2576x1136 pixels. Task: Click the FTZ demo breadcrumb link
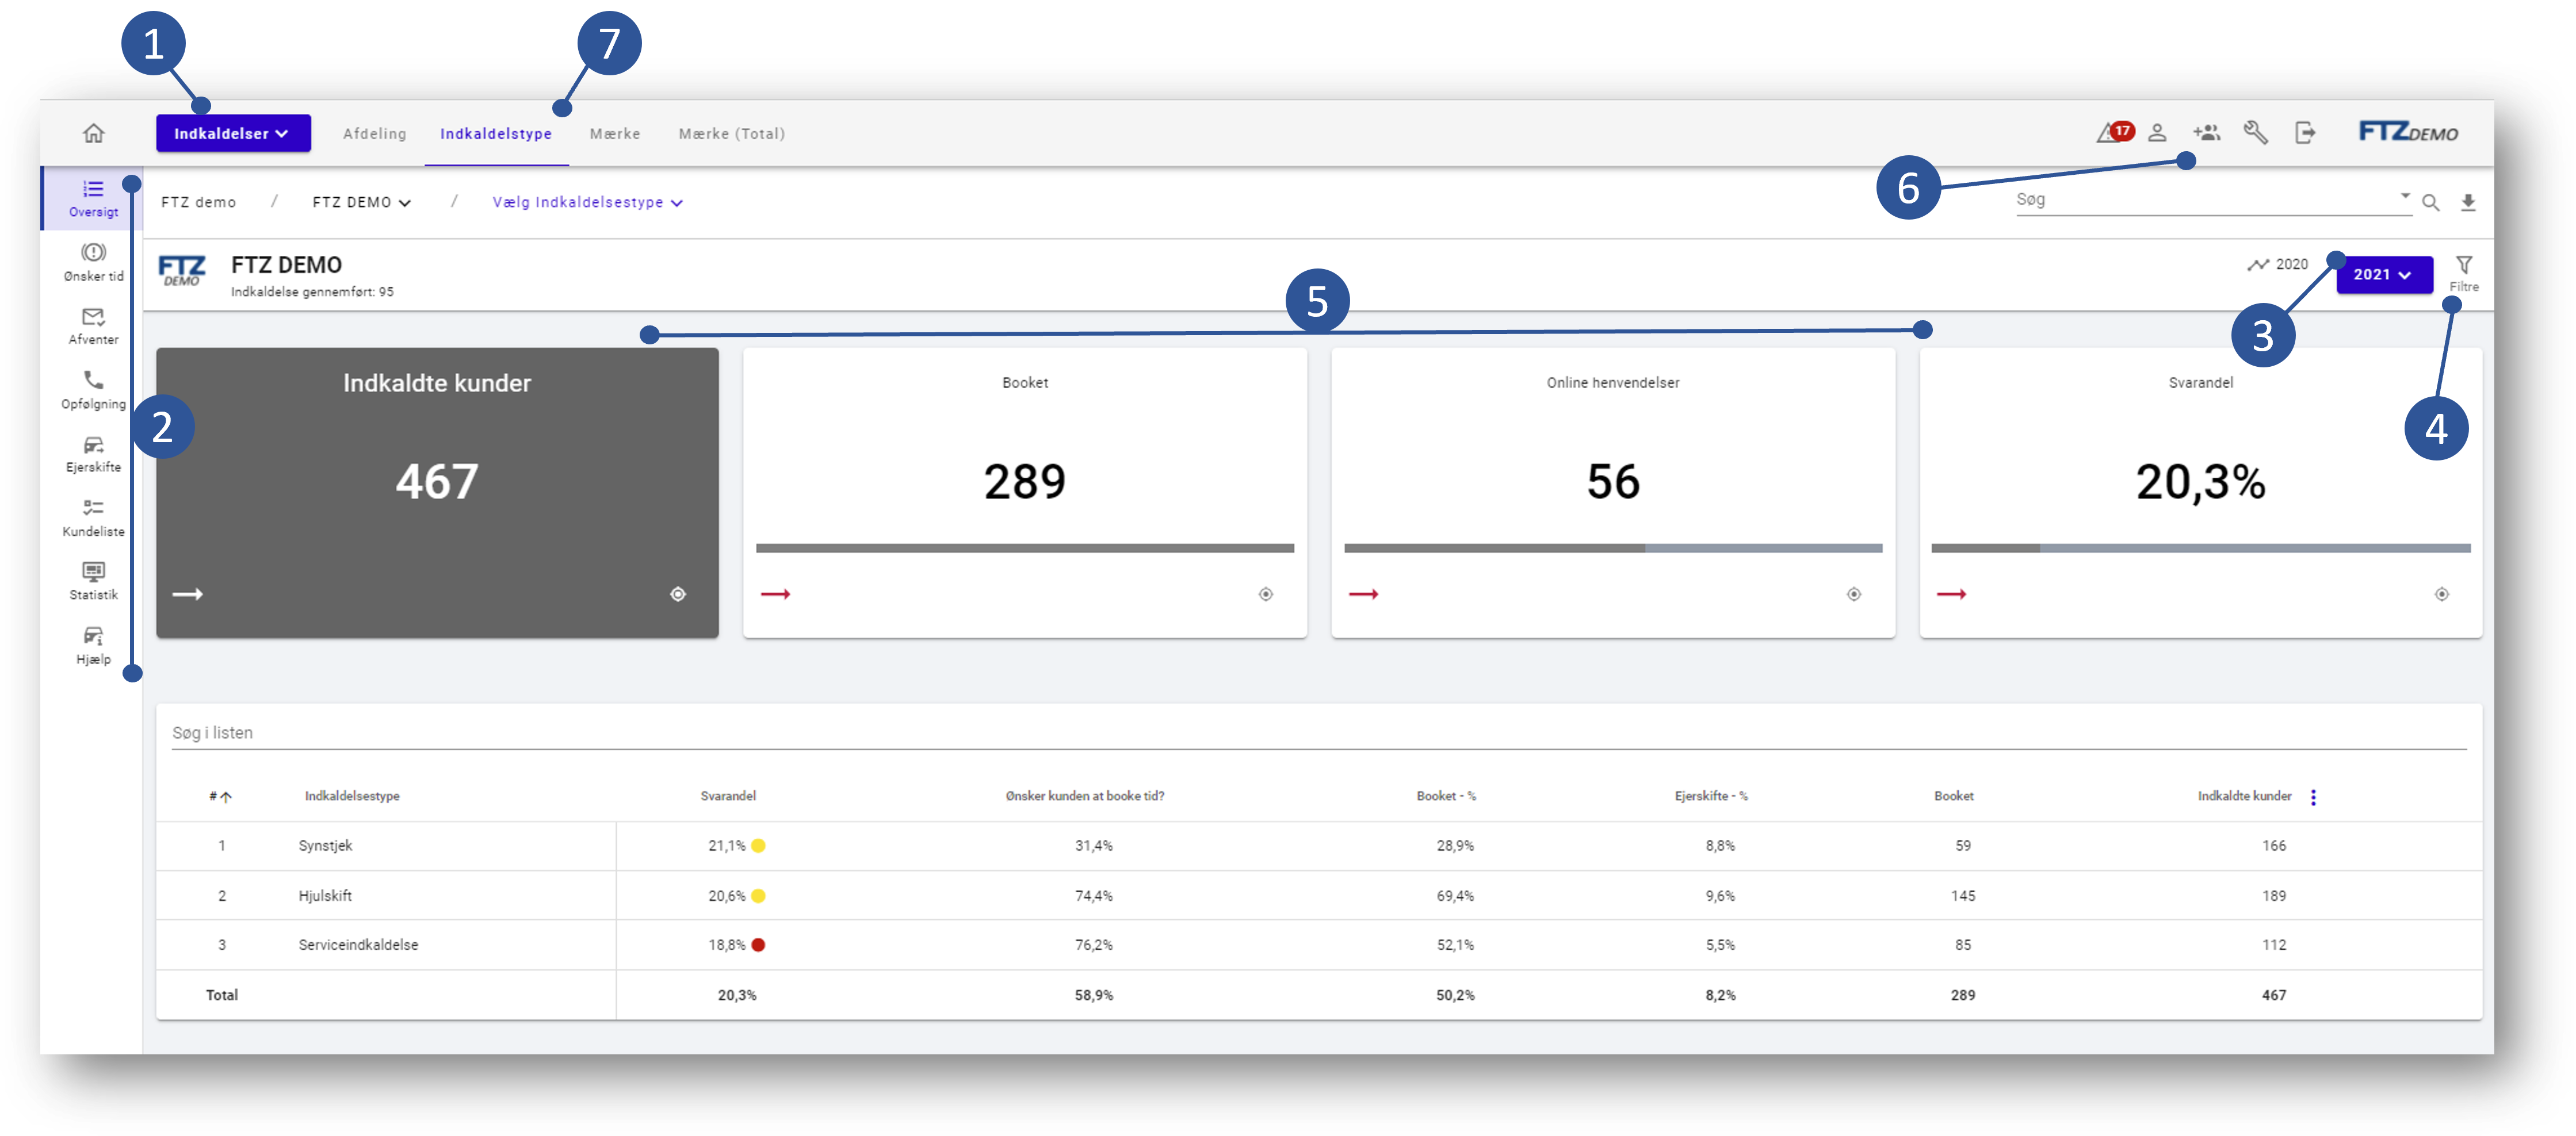click(x=199, y=203)
